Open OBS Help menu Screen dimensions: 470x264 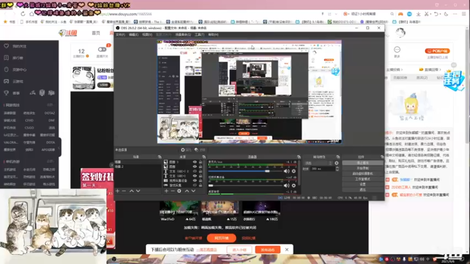click(x=213, y=35)
